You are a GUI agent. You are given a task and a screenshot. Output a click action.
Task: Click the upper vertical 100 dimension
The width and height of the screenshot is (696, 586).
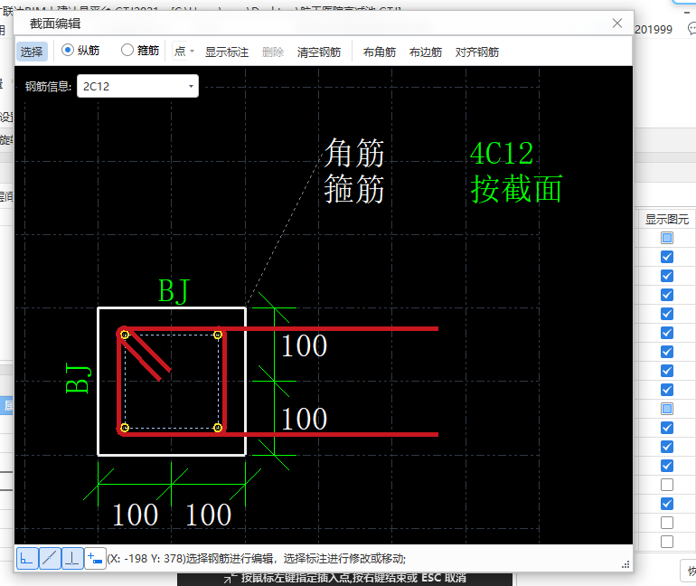pos(305,345)
